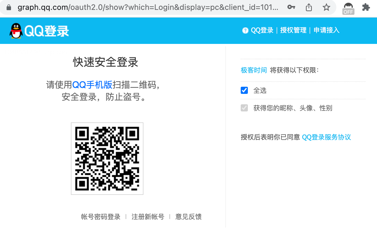
Task: Click the lock icon in address bar
Action: pyautogui.click(x=9, y=7)
